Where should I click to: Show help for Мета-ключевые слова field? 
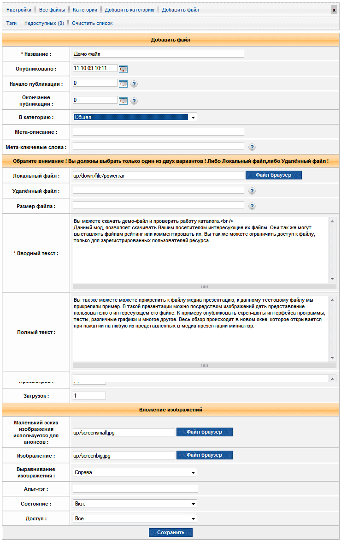coord(252,147)
